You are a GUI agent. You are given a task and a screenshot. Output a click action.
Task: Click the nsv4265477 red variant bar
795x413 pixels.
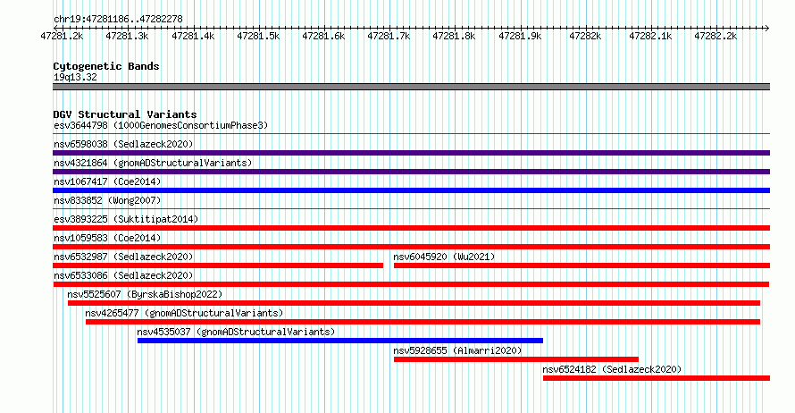pyautogui.click(x=423, y=322)
